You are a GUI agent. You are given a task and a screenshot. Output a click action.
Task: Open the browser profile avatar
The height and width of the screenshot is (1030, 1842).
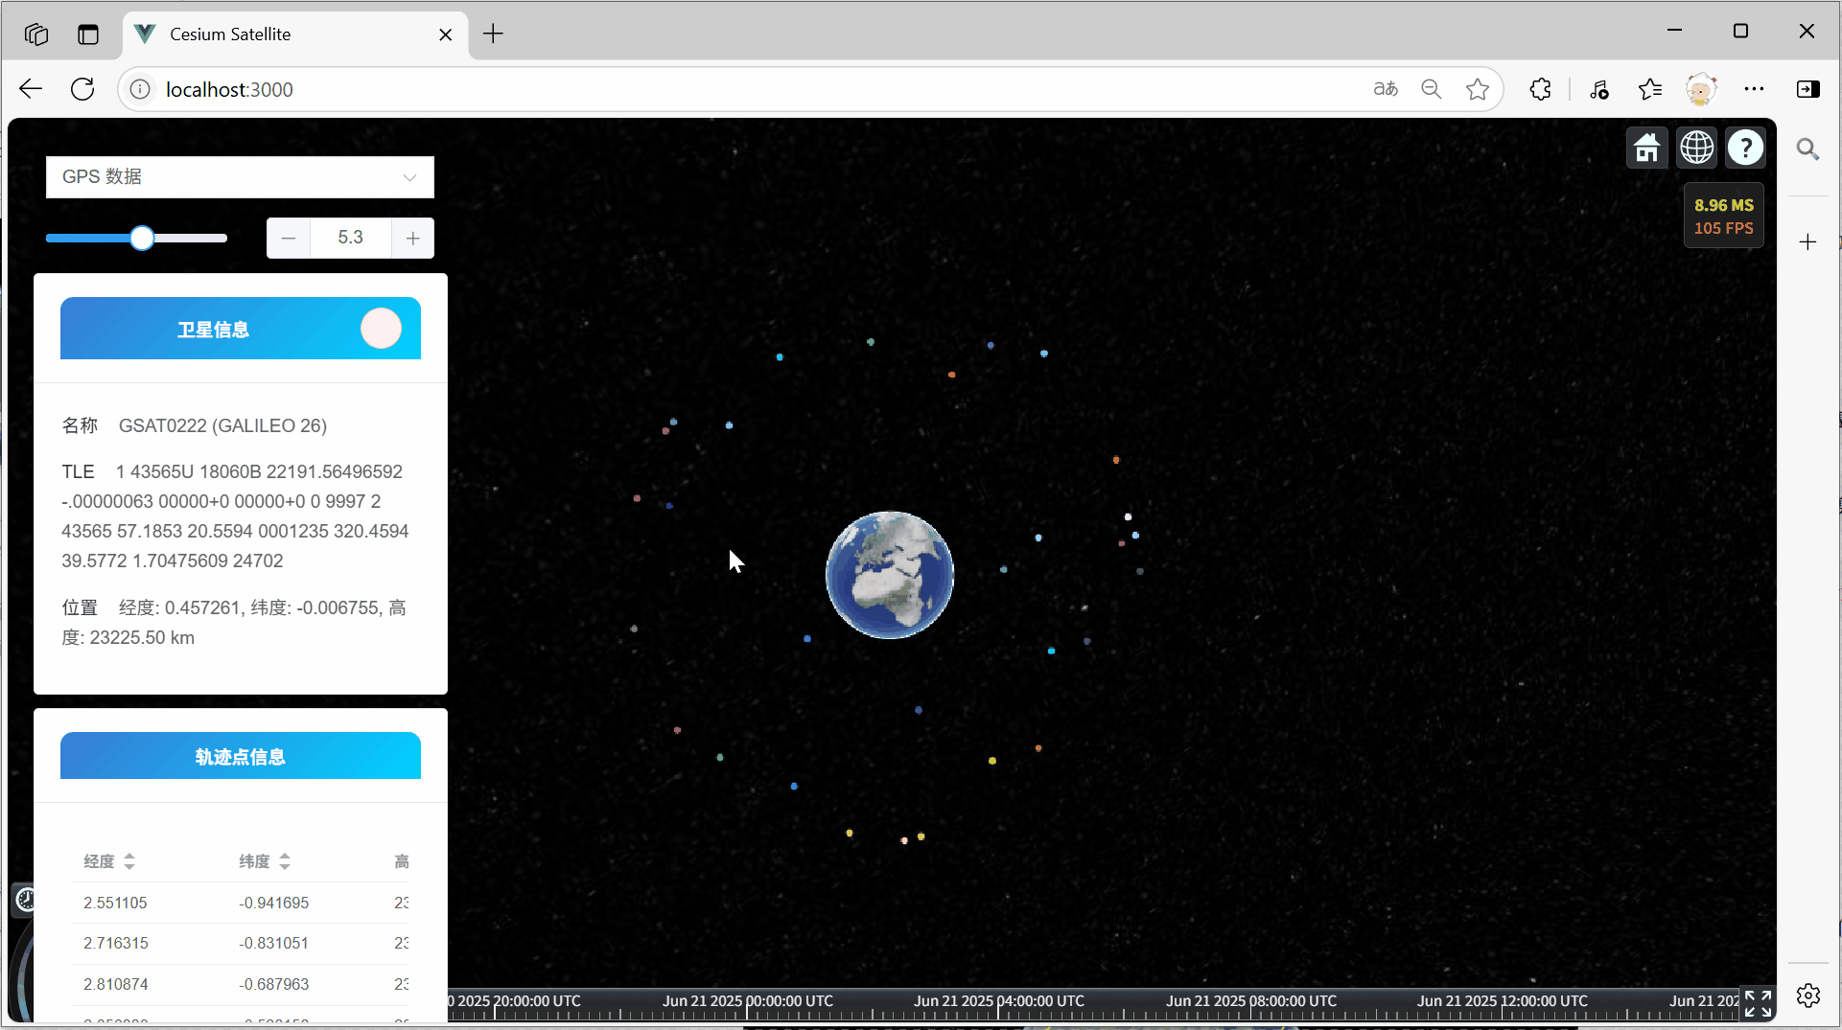(x=1701, y=89)
